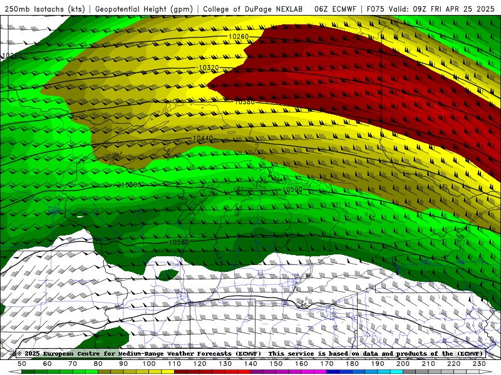The height and width of the screenshot is (375, 501).
Task: Click the 230 kts legend value
Action: 479,364
